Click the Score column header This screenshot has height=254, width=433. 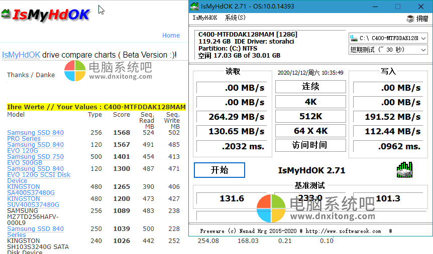tap(122, 115)
